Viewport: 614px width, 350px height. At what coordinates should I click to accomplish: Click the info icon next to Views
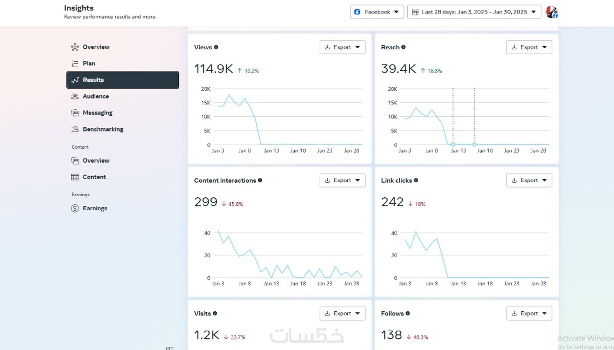coord(216,47)
